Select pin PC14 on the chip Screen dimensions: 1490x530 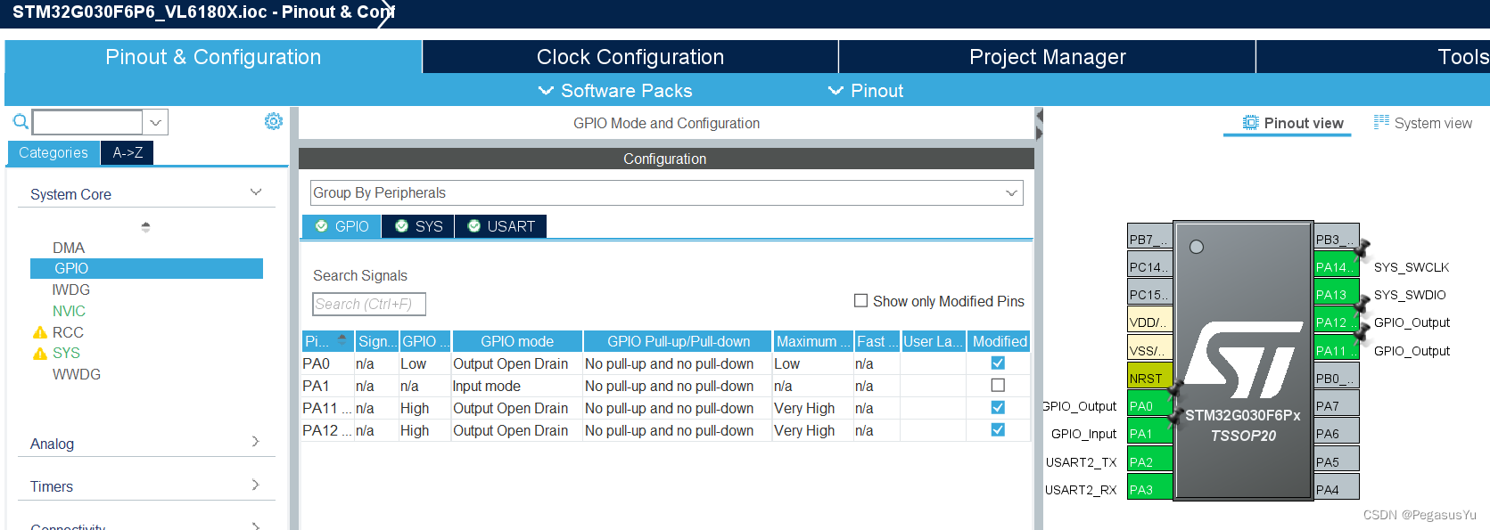coord(1149,266)
